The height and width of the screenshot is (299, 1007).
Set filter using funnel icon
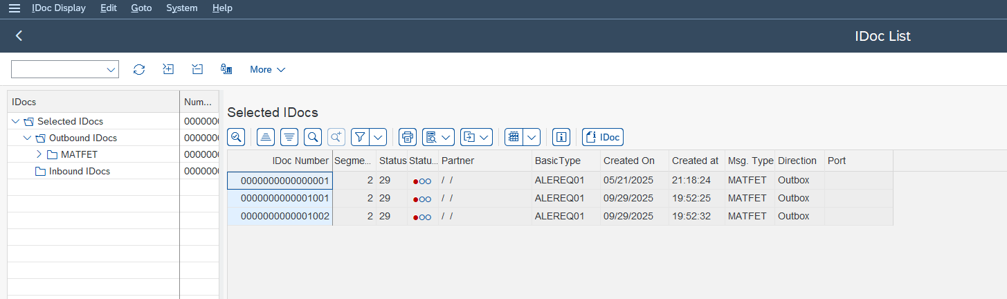point(360,137)
